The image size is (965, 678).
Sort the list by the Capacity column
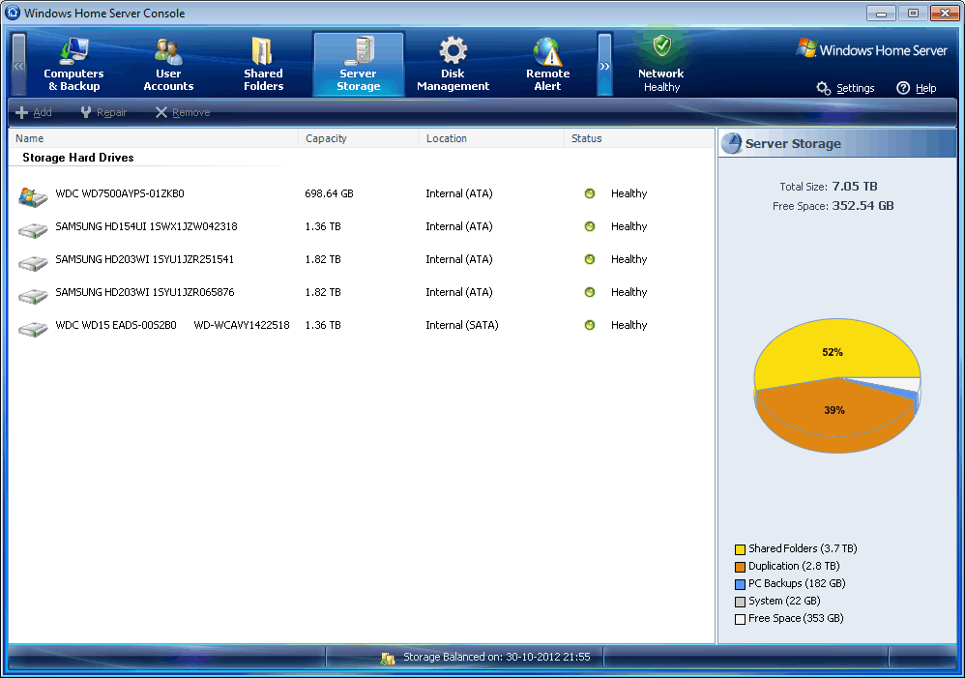tap(359, 138)
